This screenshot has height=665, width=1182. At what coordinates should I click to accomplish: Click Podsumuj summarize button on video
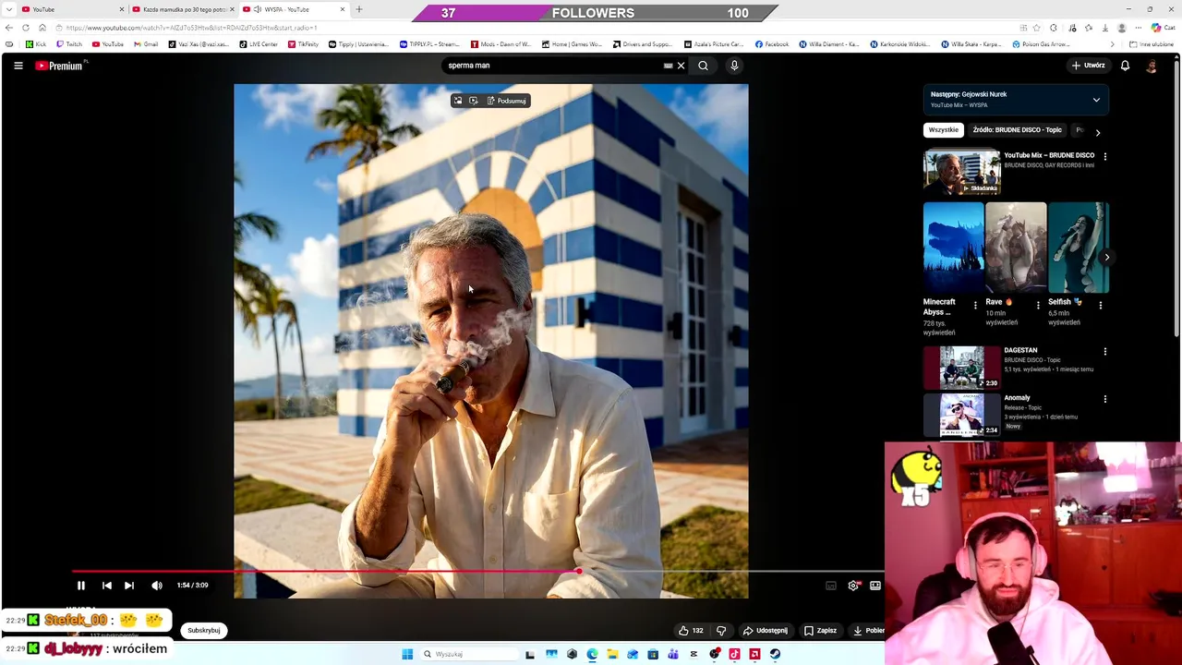coord(506,101)
